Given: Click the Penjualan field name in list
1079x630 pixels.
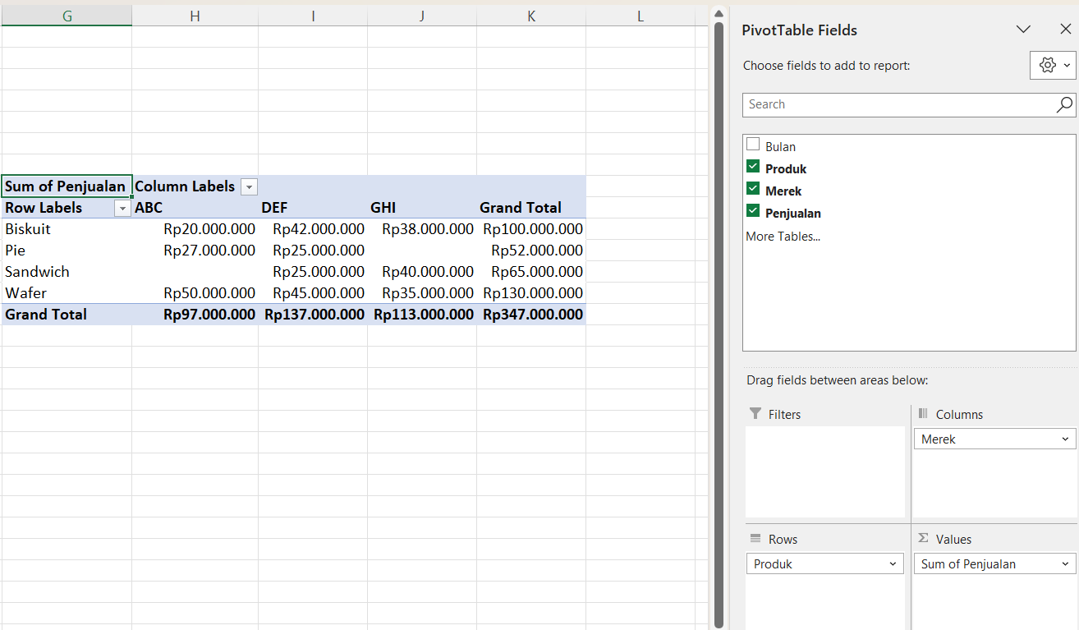Looking at the screenshot, I should tap(793, 214).
